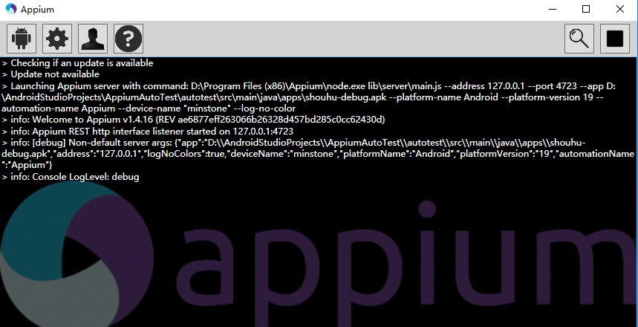Maximize the Appium window
638x327 pixels.
tap(586, 9)
